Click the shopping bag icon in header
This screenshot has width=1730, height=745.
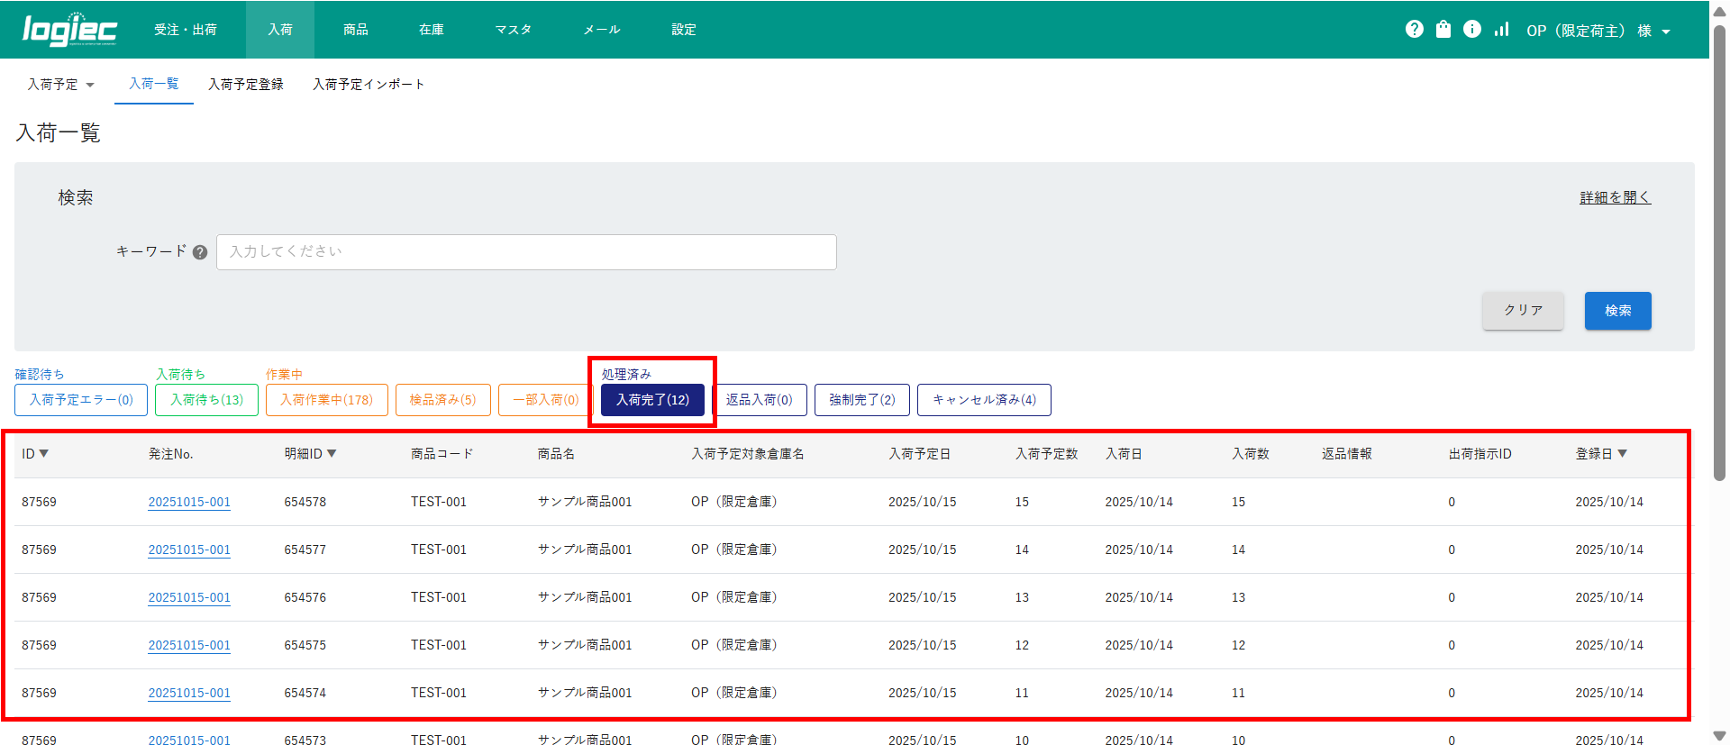coord(1443,30)
